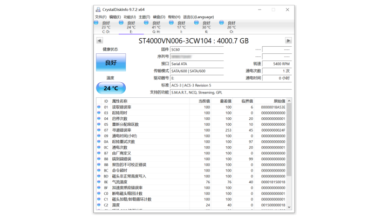Screen dimensions: 388x221
Task: Click status icon of row 05 重新分配扇区数
Action: [99, 124]
